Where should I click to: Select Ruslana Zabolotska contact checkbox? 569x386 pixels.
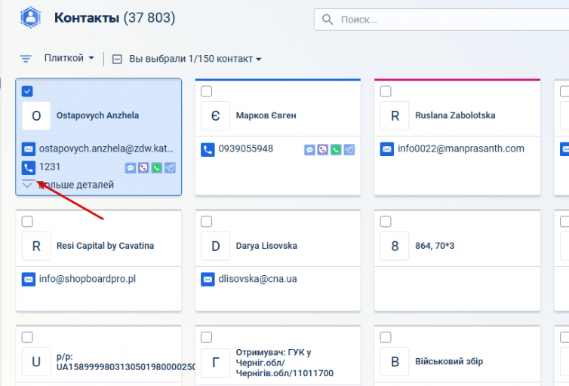[x=386, y=91]
